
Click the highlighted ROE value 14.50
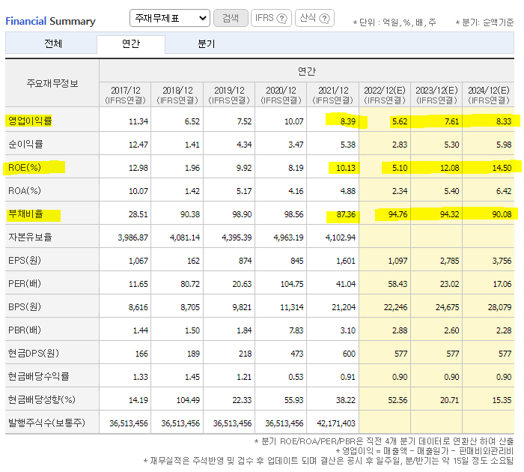(x=502, y=168)
